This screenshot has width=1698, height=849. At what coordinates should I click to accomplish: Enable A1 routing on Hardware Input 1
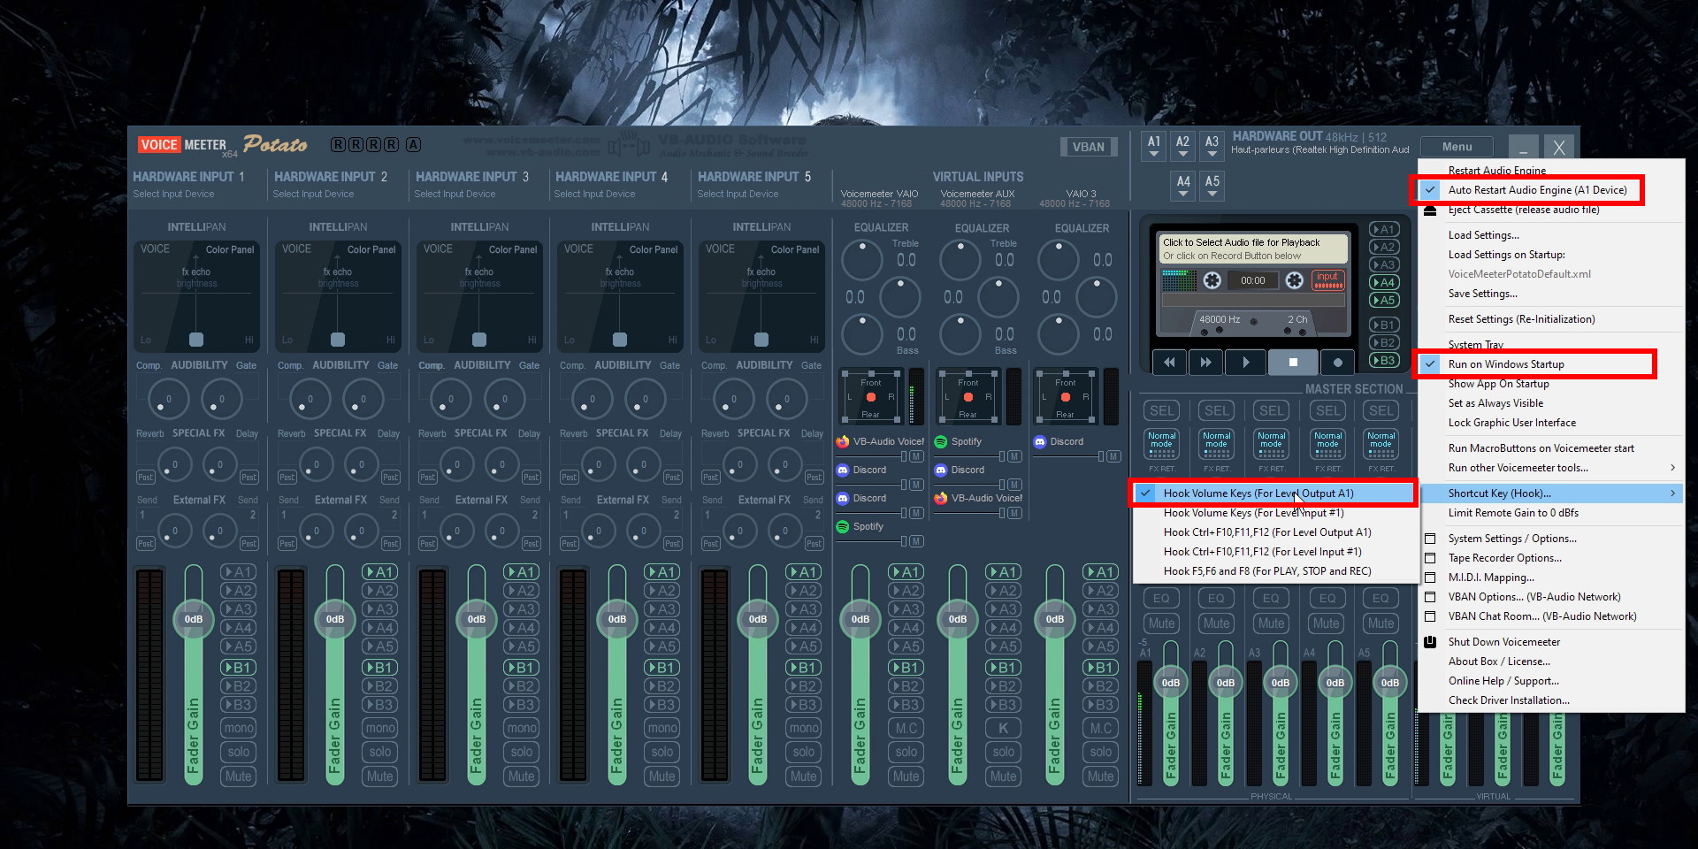[x=239, y=572]
